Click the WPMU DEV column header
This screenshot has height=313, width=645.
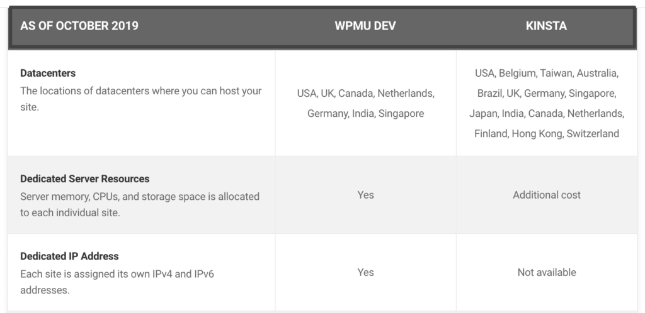[365, 26]
